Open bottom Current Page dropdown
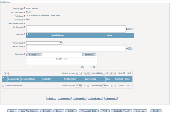The image size is (170, 113). 104,86
